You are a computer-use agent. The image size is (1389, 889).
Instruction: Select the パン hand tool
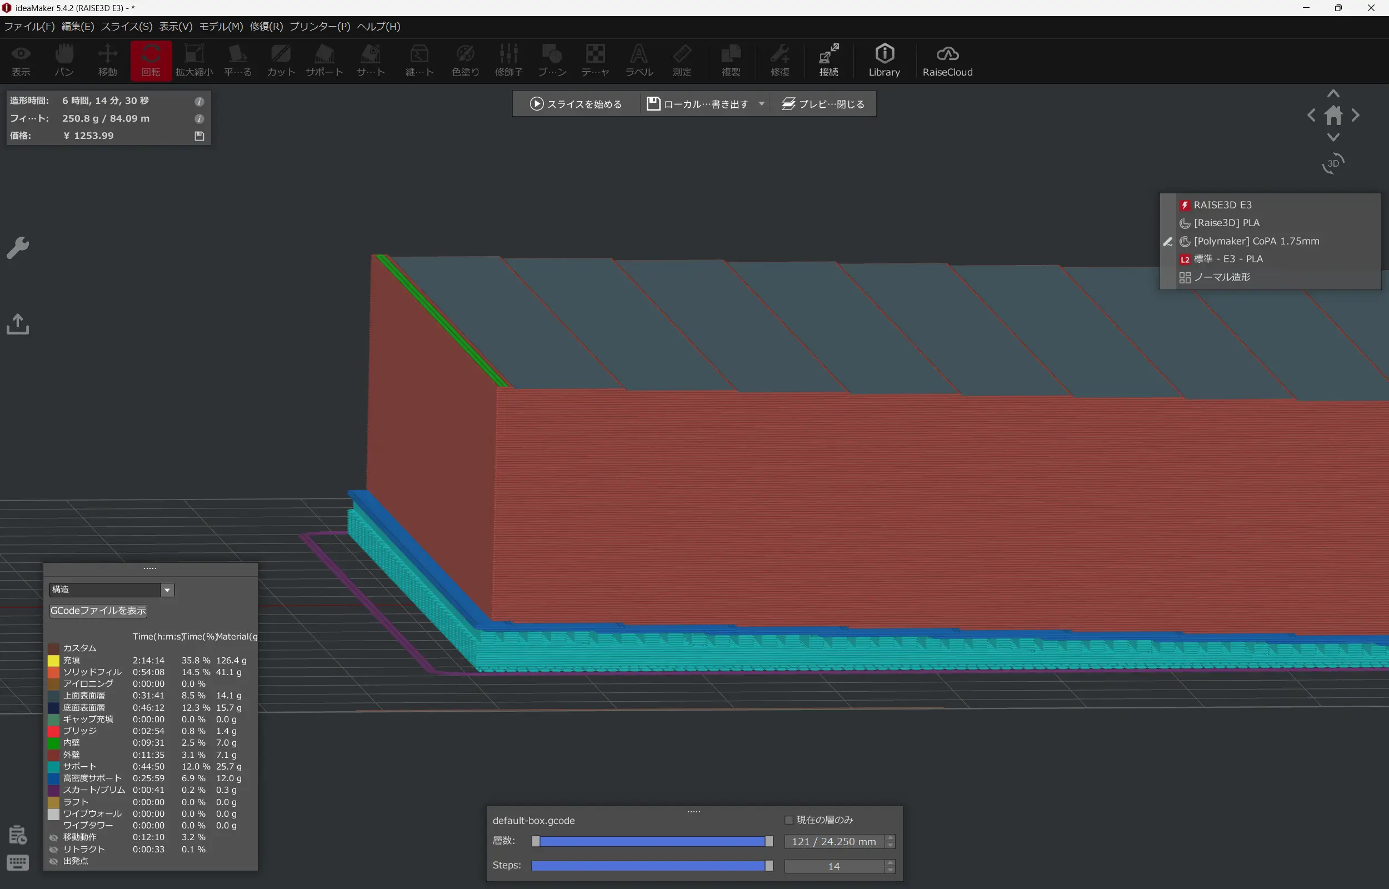pos(64,61)
